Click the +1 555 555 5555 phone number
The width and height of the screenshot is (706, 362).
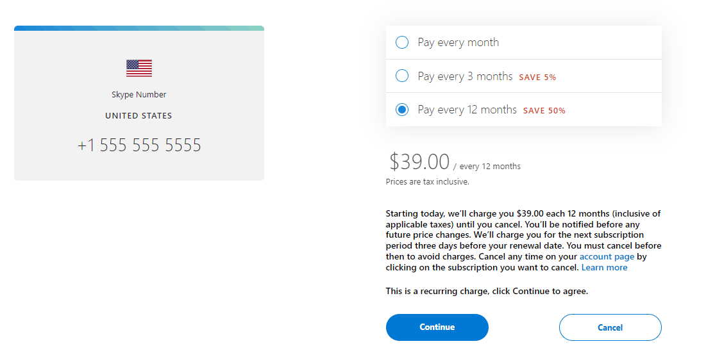pyautogui.click(x=139, y=145)
